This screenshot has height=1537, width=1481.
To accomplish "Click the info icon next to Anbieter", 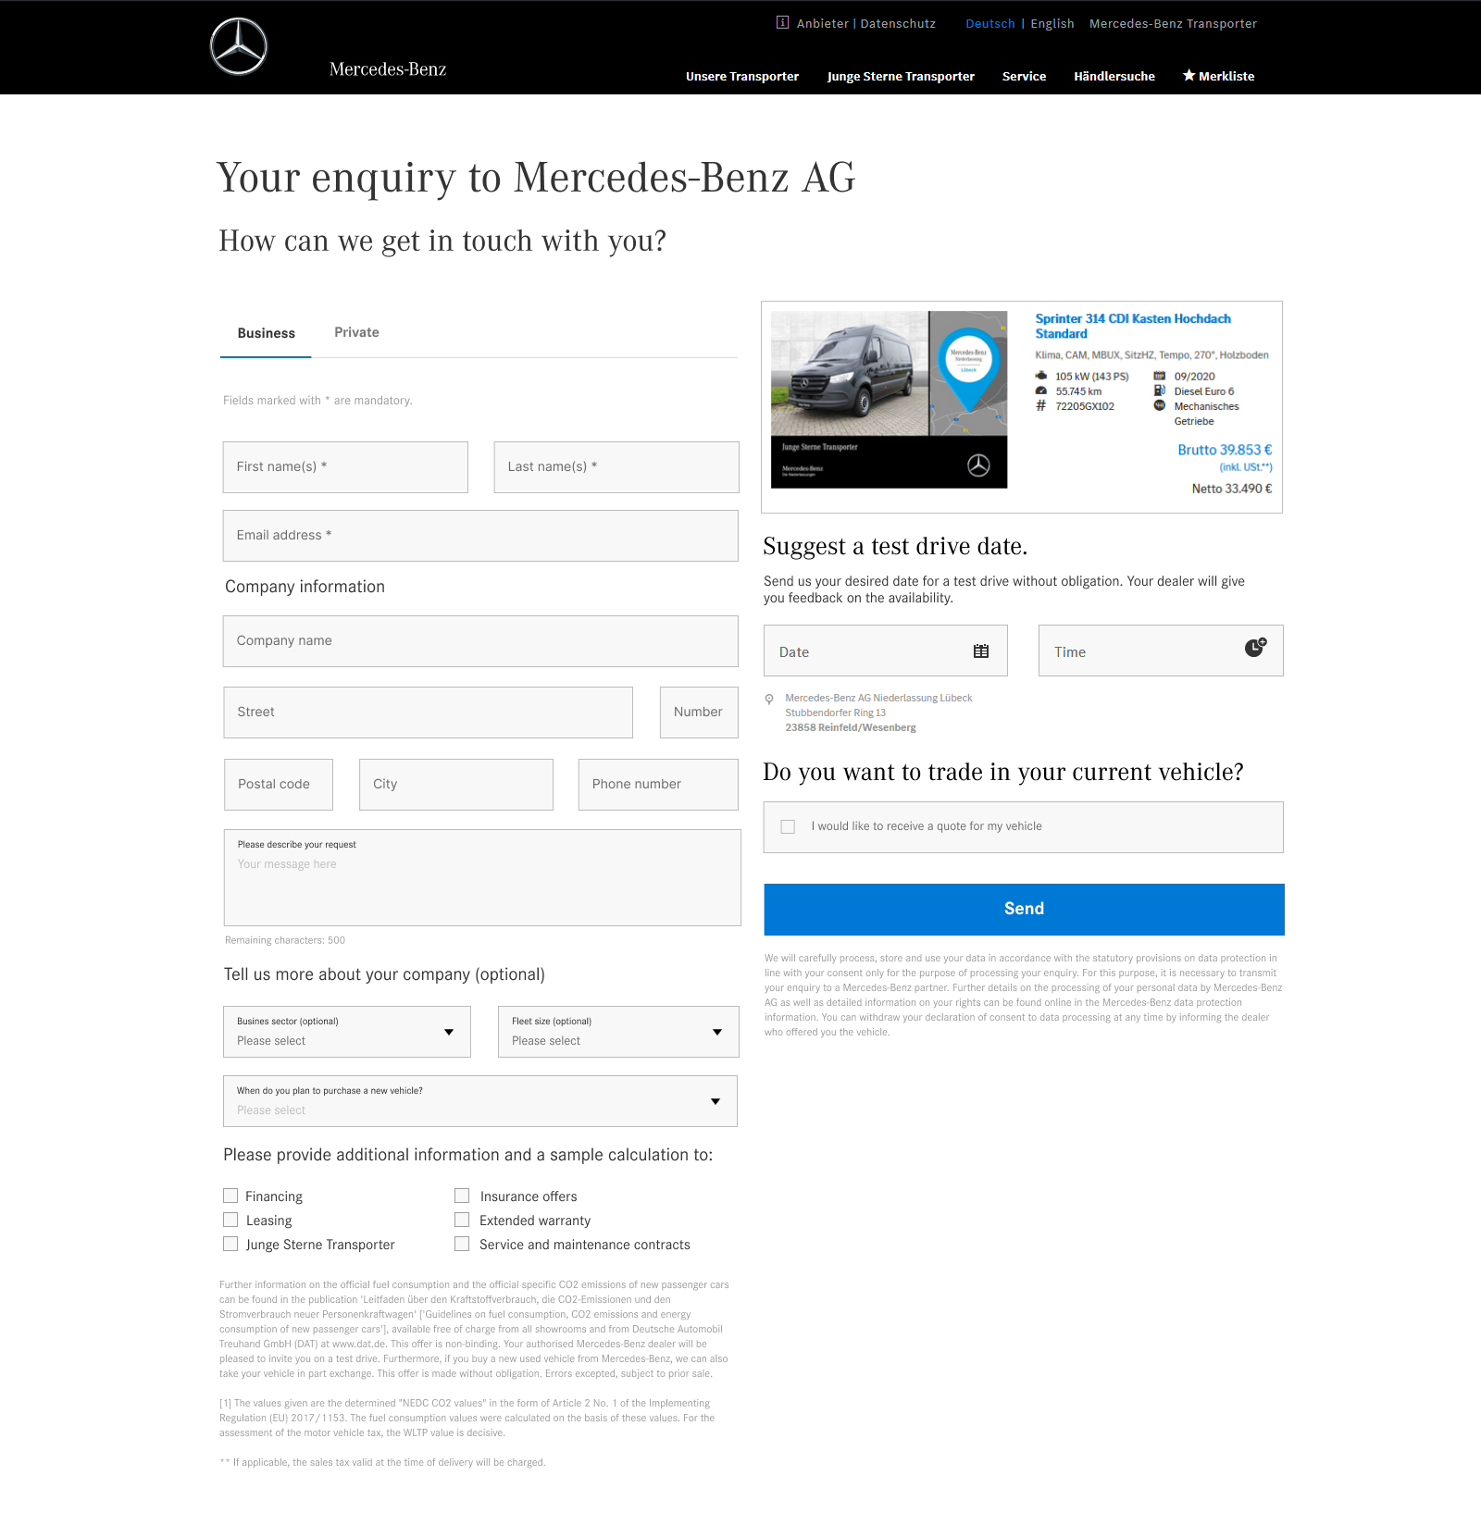I will (782, 22).
